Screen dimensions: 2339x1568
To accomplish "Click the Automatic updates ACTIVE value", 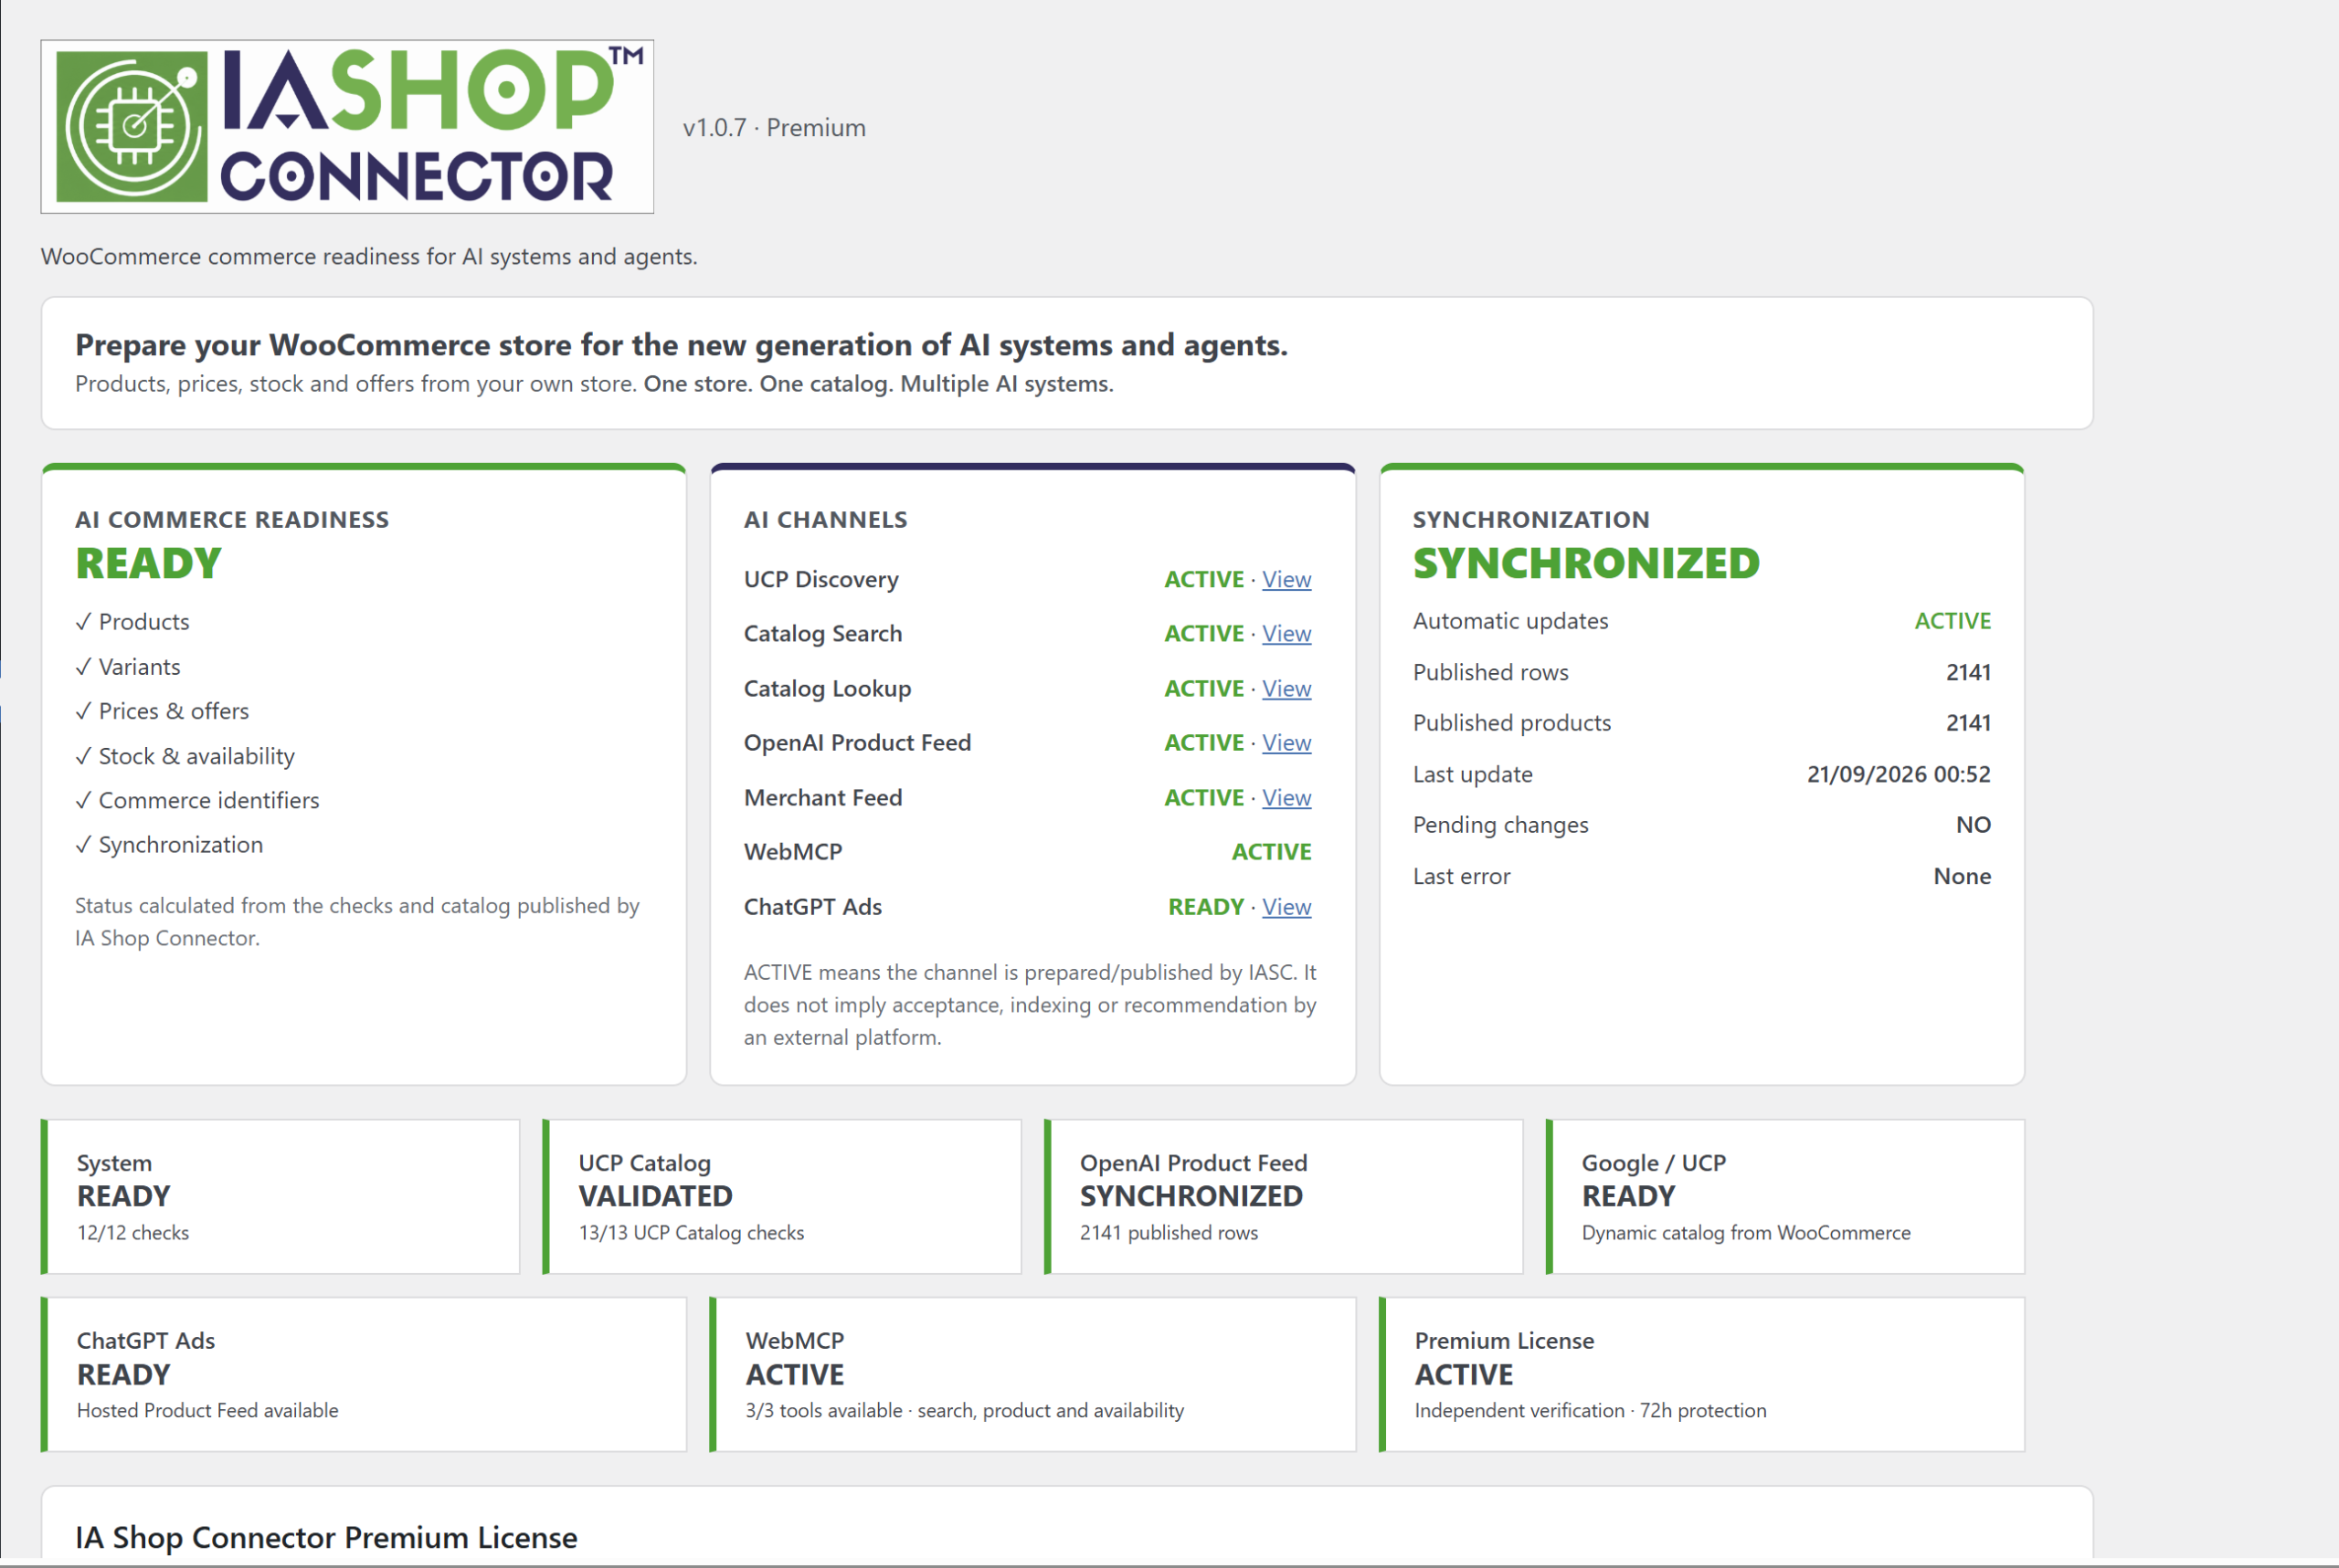I will click(1953, 621).
